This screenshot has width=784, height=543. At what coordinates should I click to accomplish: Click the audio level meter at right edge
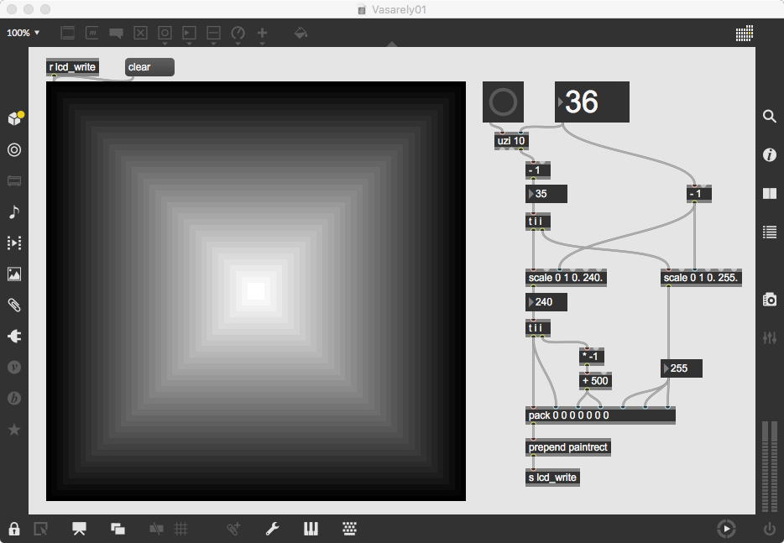point(770,467)
